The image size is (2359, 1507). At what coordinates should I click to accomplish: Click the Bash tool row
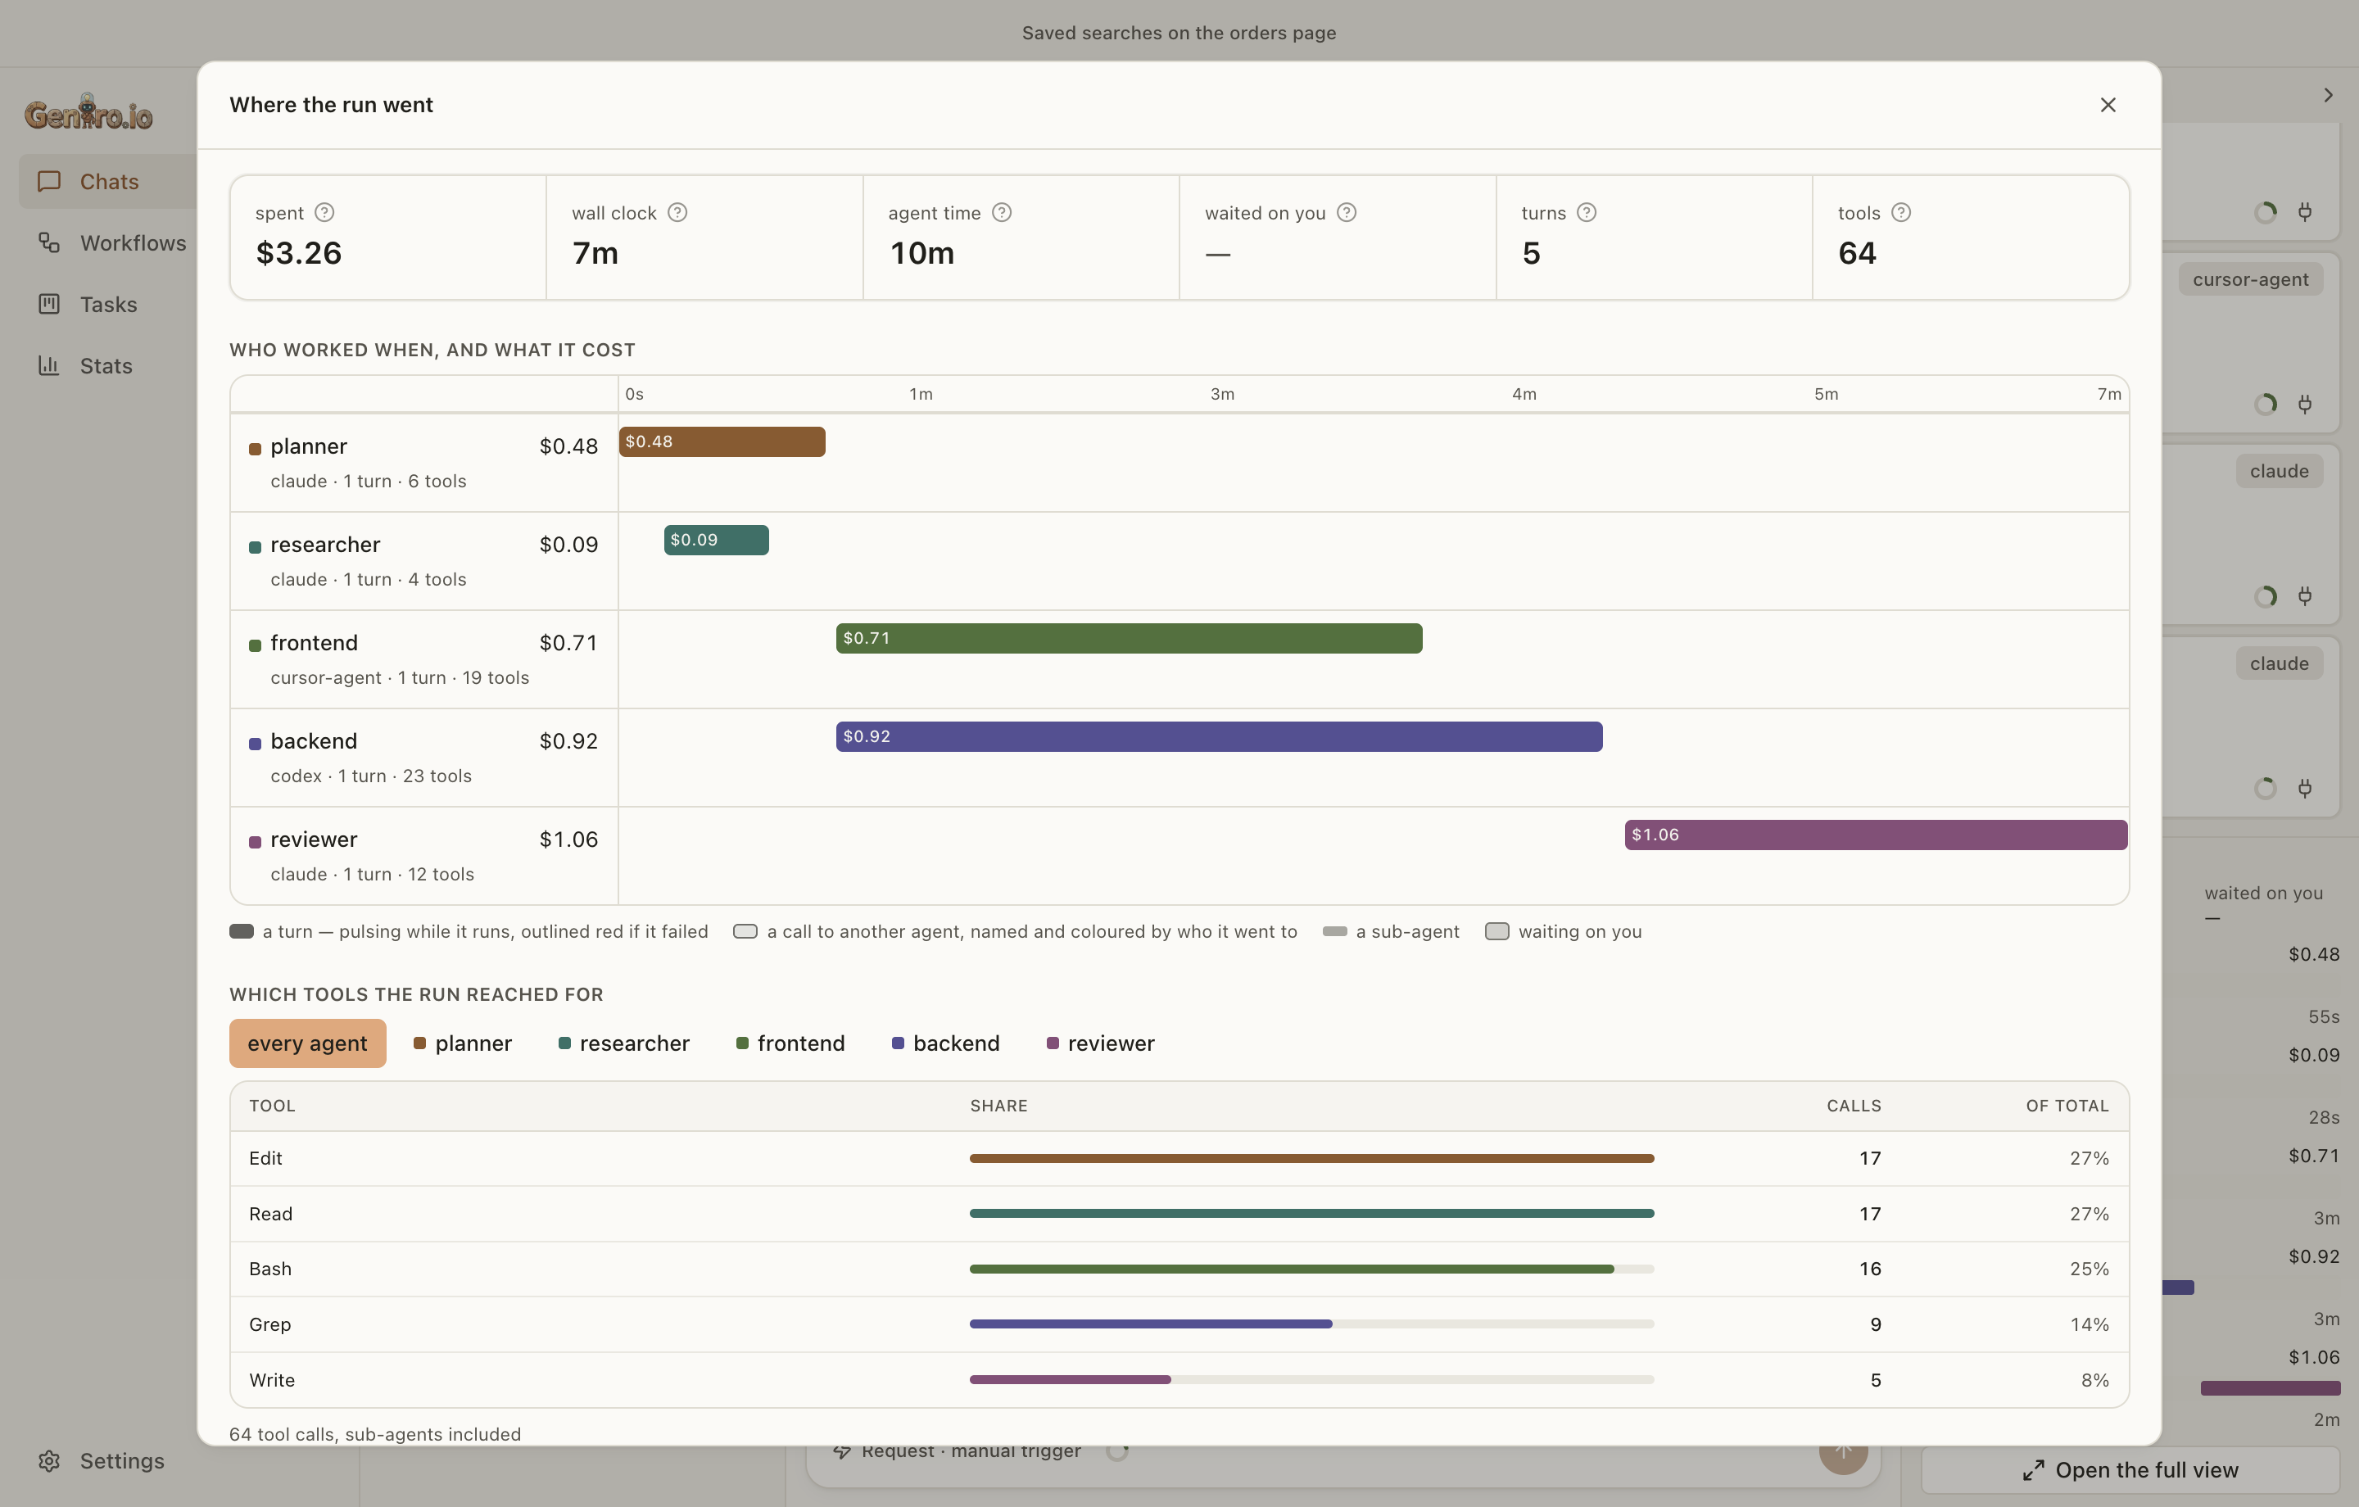[1179, 1269]
